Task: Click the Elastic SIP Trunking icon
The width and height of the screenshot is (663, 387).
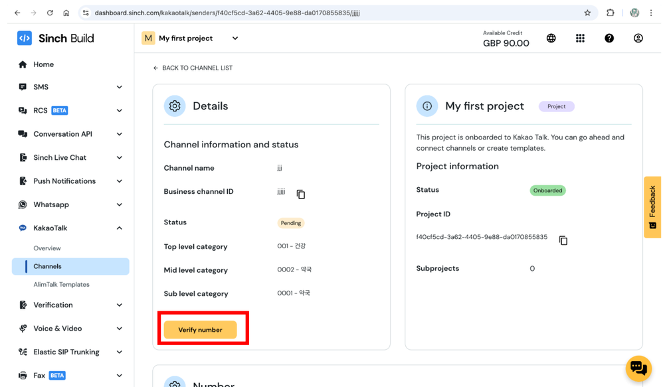Action: [23, 352]
